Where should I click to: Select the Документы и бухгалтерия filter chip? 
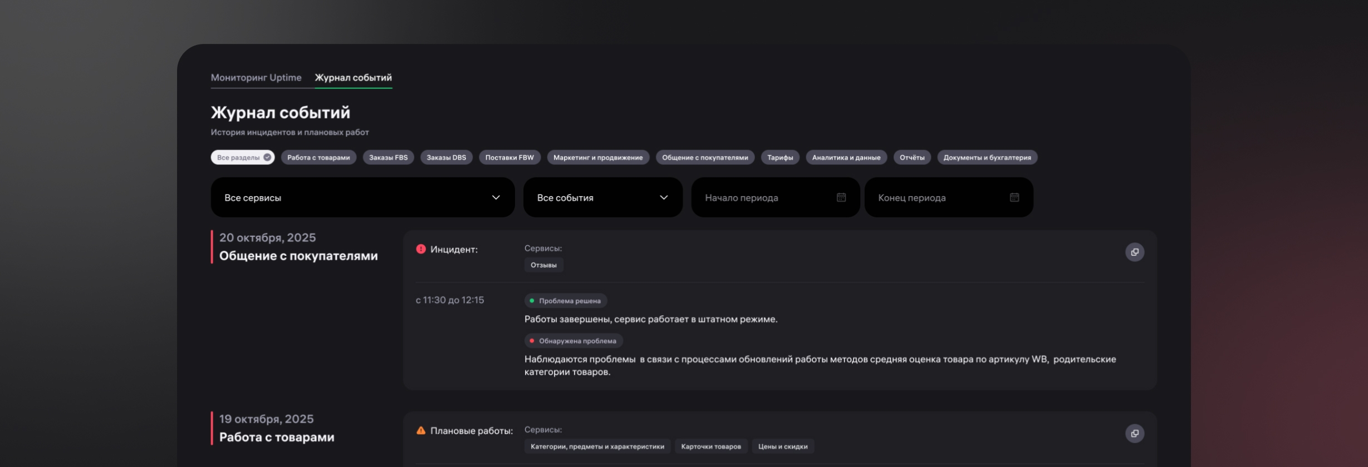987,157
